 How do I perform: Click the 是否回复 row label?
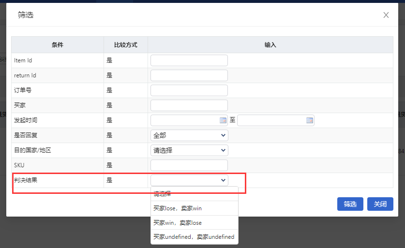click(26, 135)
